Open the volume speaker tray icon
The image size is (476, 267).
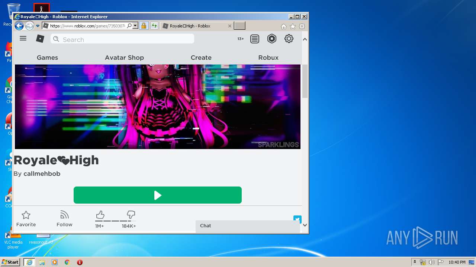(x=432, y=262)
